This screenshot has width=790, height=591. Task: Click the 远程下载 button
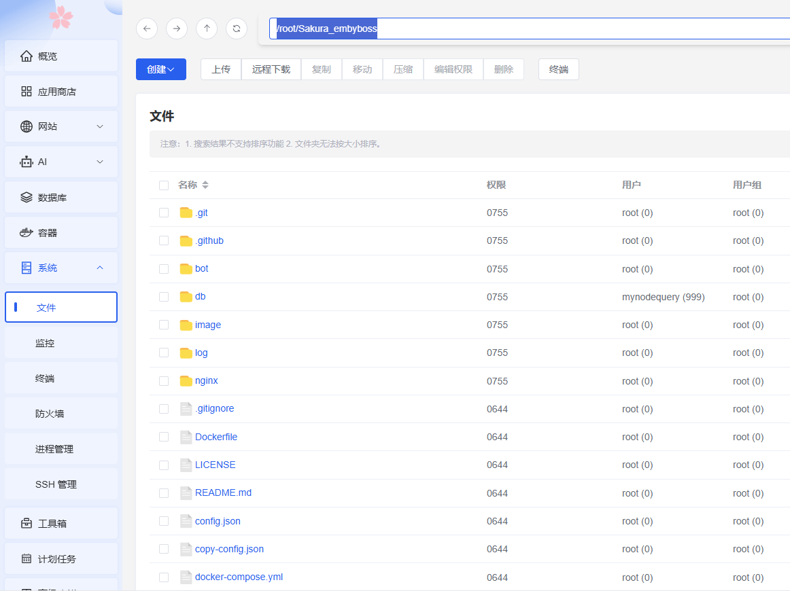pyautogui.click(x=271, y=69)
